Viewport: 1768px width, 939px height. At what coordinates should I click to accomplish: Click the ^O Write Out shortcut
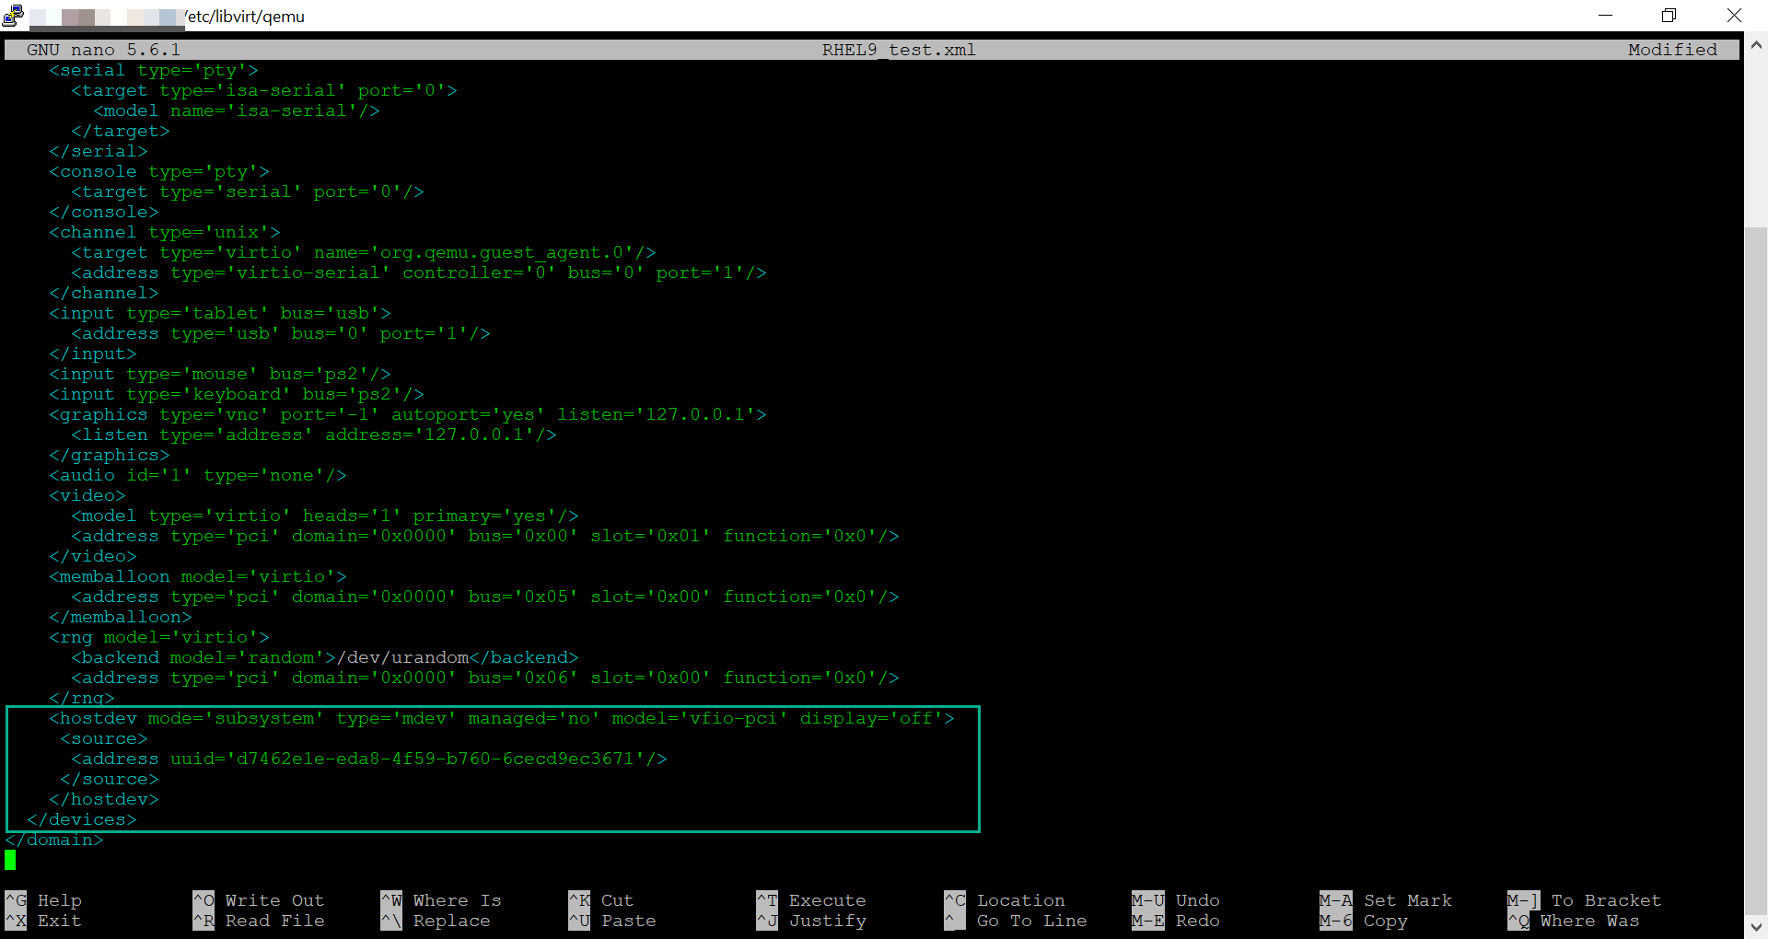pyautogui.click(x=259, y=900)
